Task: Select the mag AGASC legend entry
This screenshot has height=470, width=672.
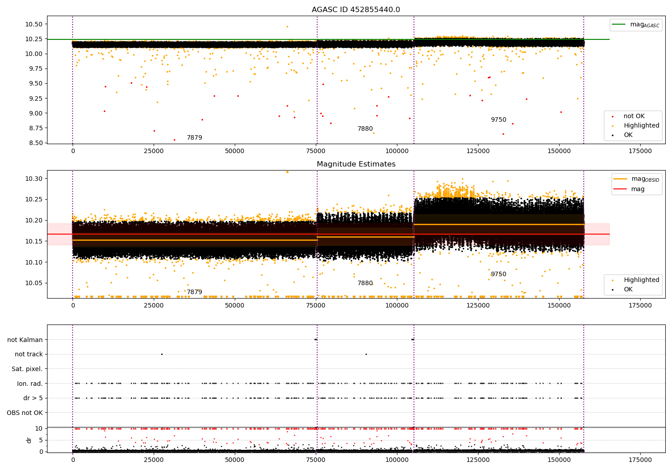Action: [636, 25]
